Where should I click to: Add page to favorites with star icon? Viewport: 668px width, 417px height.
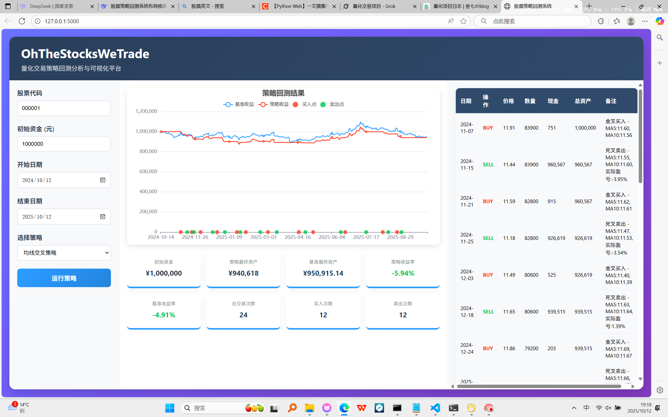[x=463, y=21]
